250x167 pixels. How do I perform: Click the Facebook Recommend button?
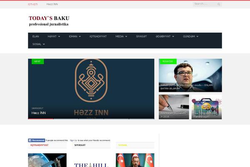click(37, 140)
